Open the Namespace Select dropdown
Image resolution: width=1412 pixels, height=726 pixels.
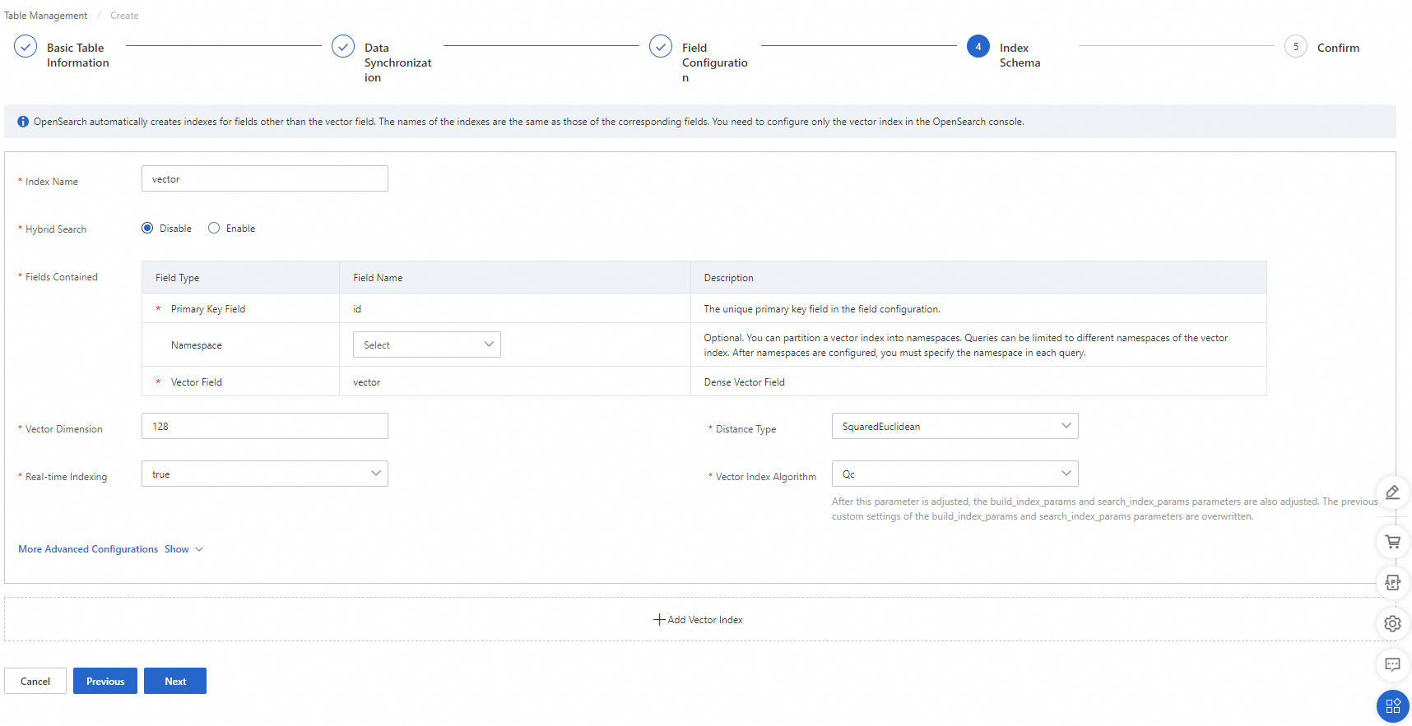(426, 345)
